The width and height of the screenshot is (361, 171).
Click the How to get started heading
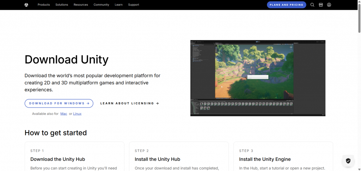56,133
